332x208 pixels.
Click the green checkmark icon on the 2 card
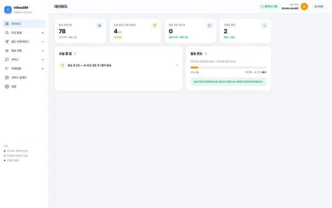coord(264,25)
